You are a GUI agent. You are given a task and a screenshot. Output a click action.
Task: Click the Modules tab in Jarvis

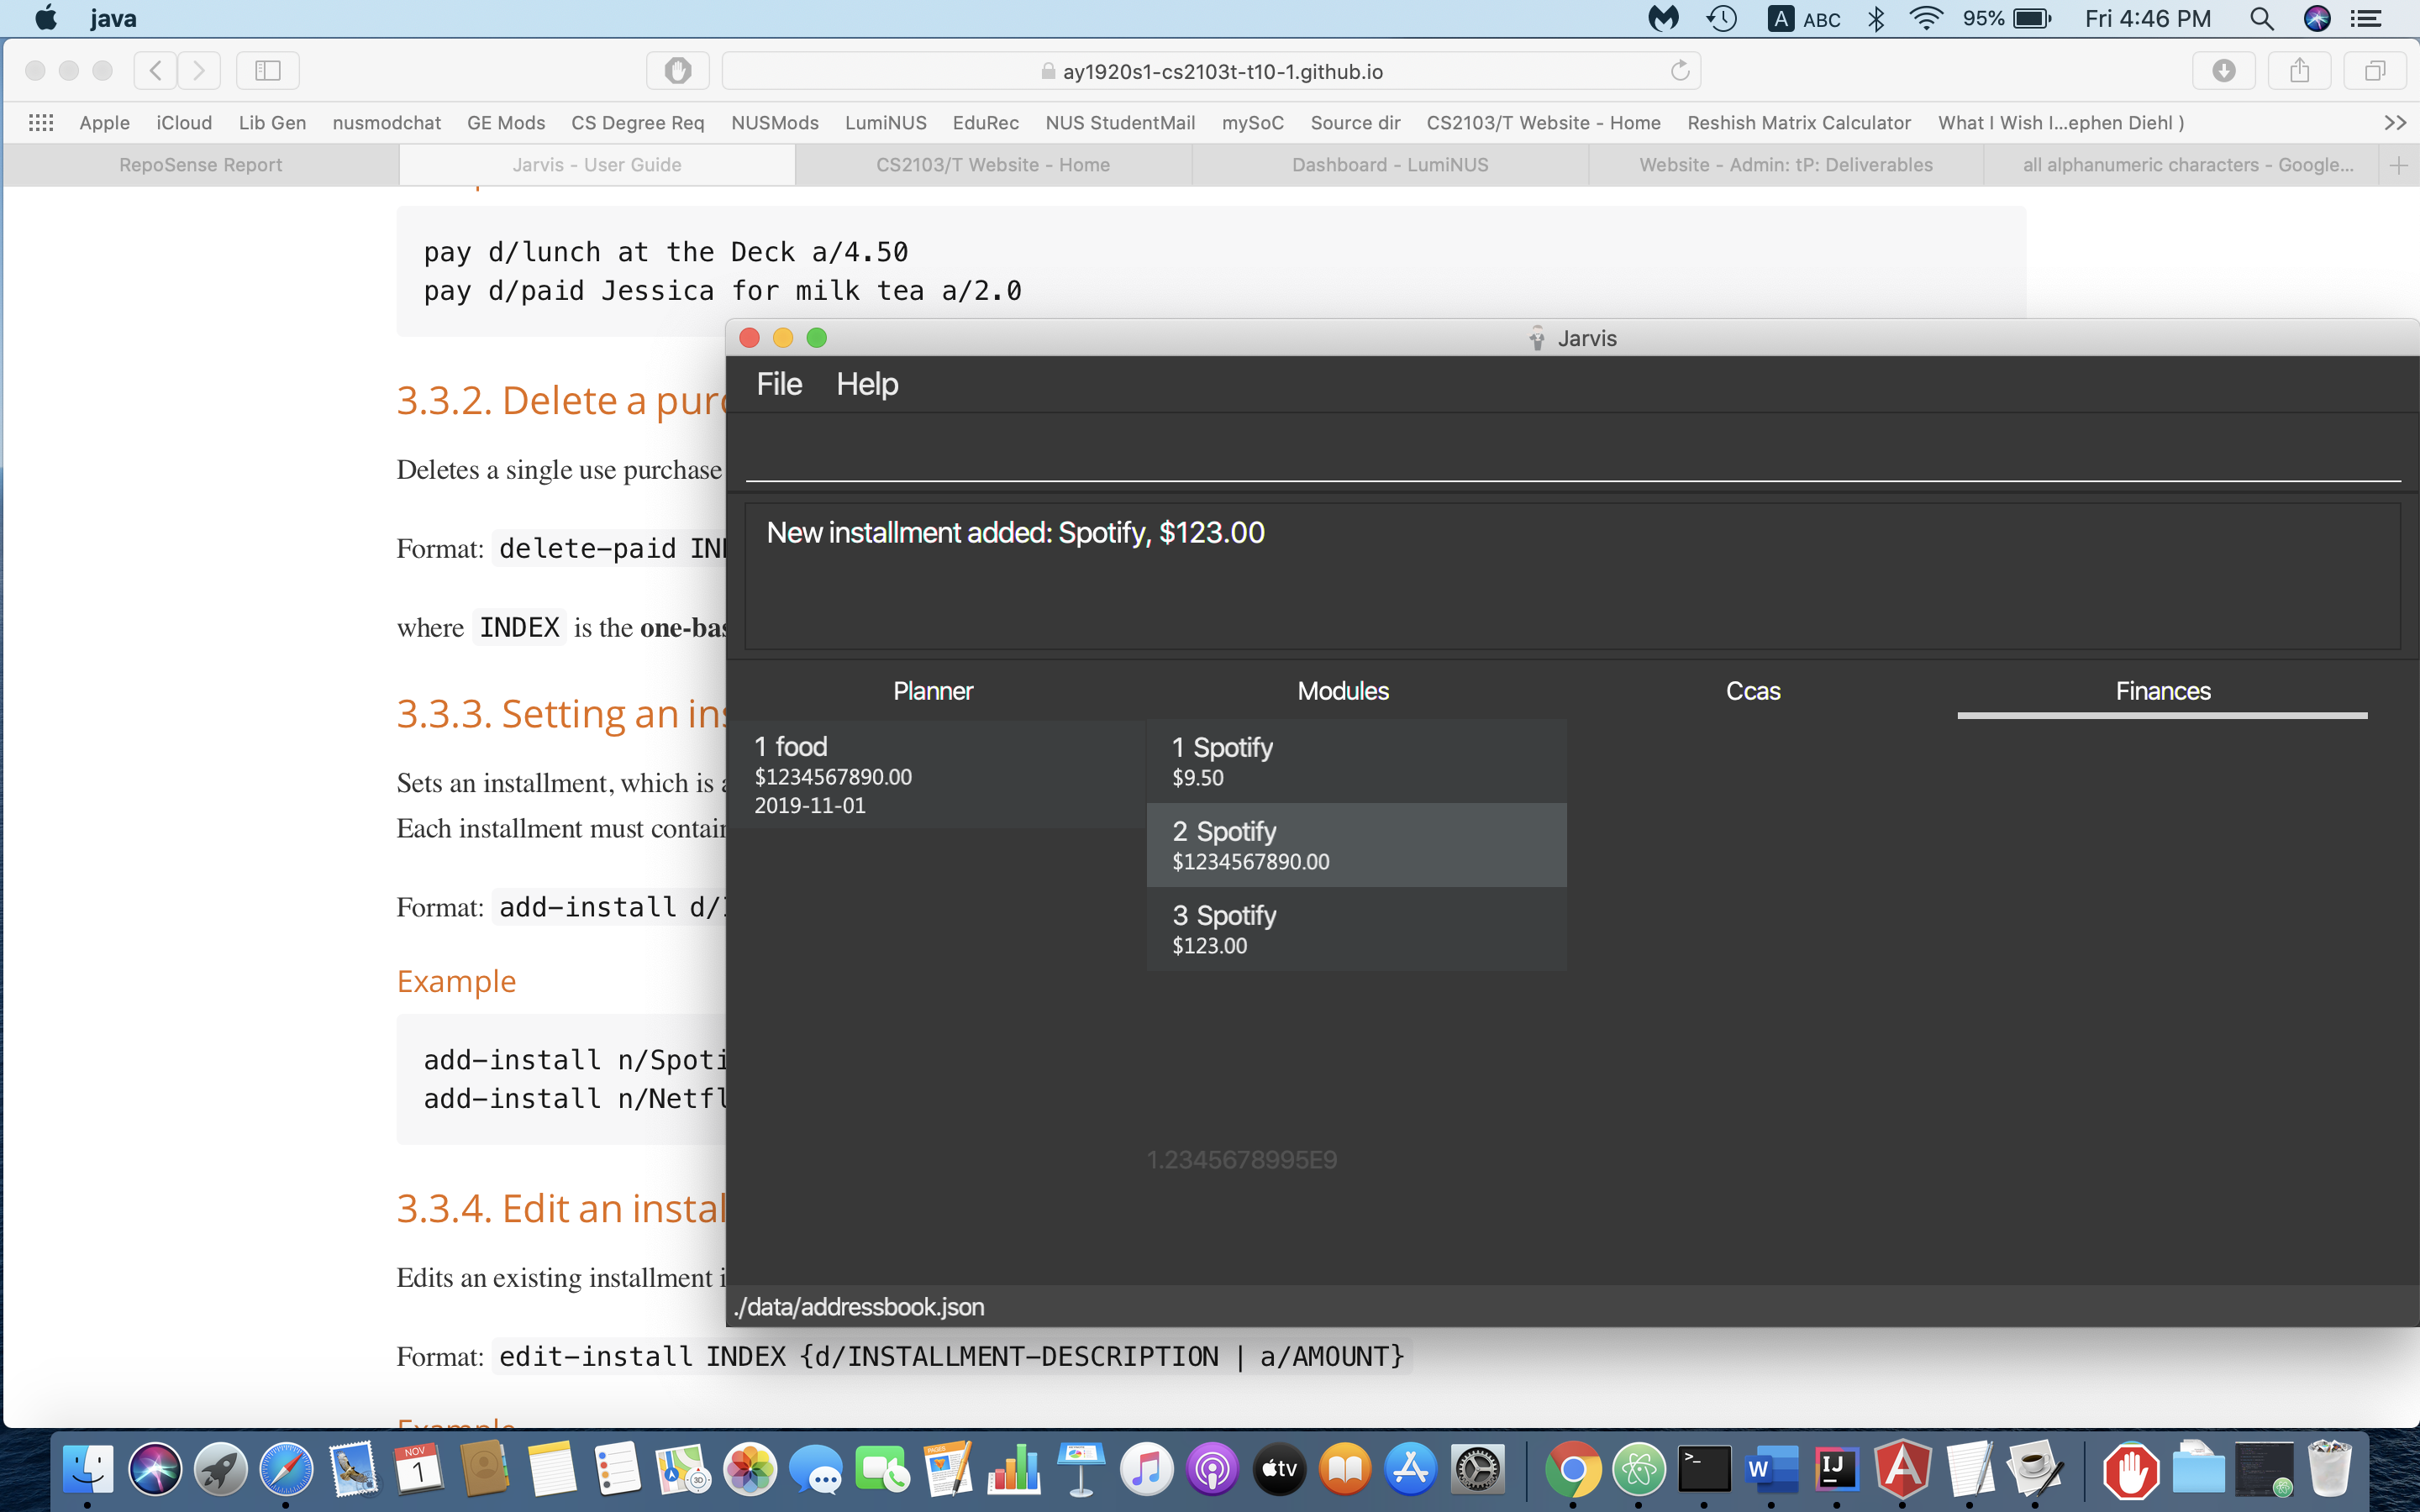1342,690
